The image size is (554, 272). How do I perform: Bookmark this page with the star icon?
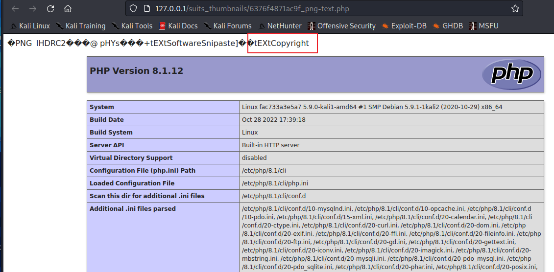(515, 8)
